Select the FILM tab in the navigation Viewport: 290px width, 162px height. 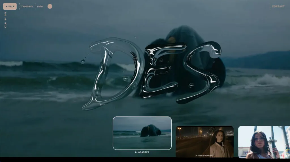(x=10, y=6)
